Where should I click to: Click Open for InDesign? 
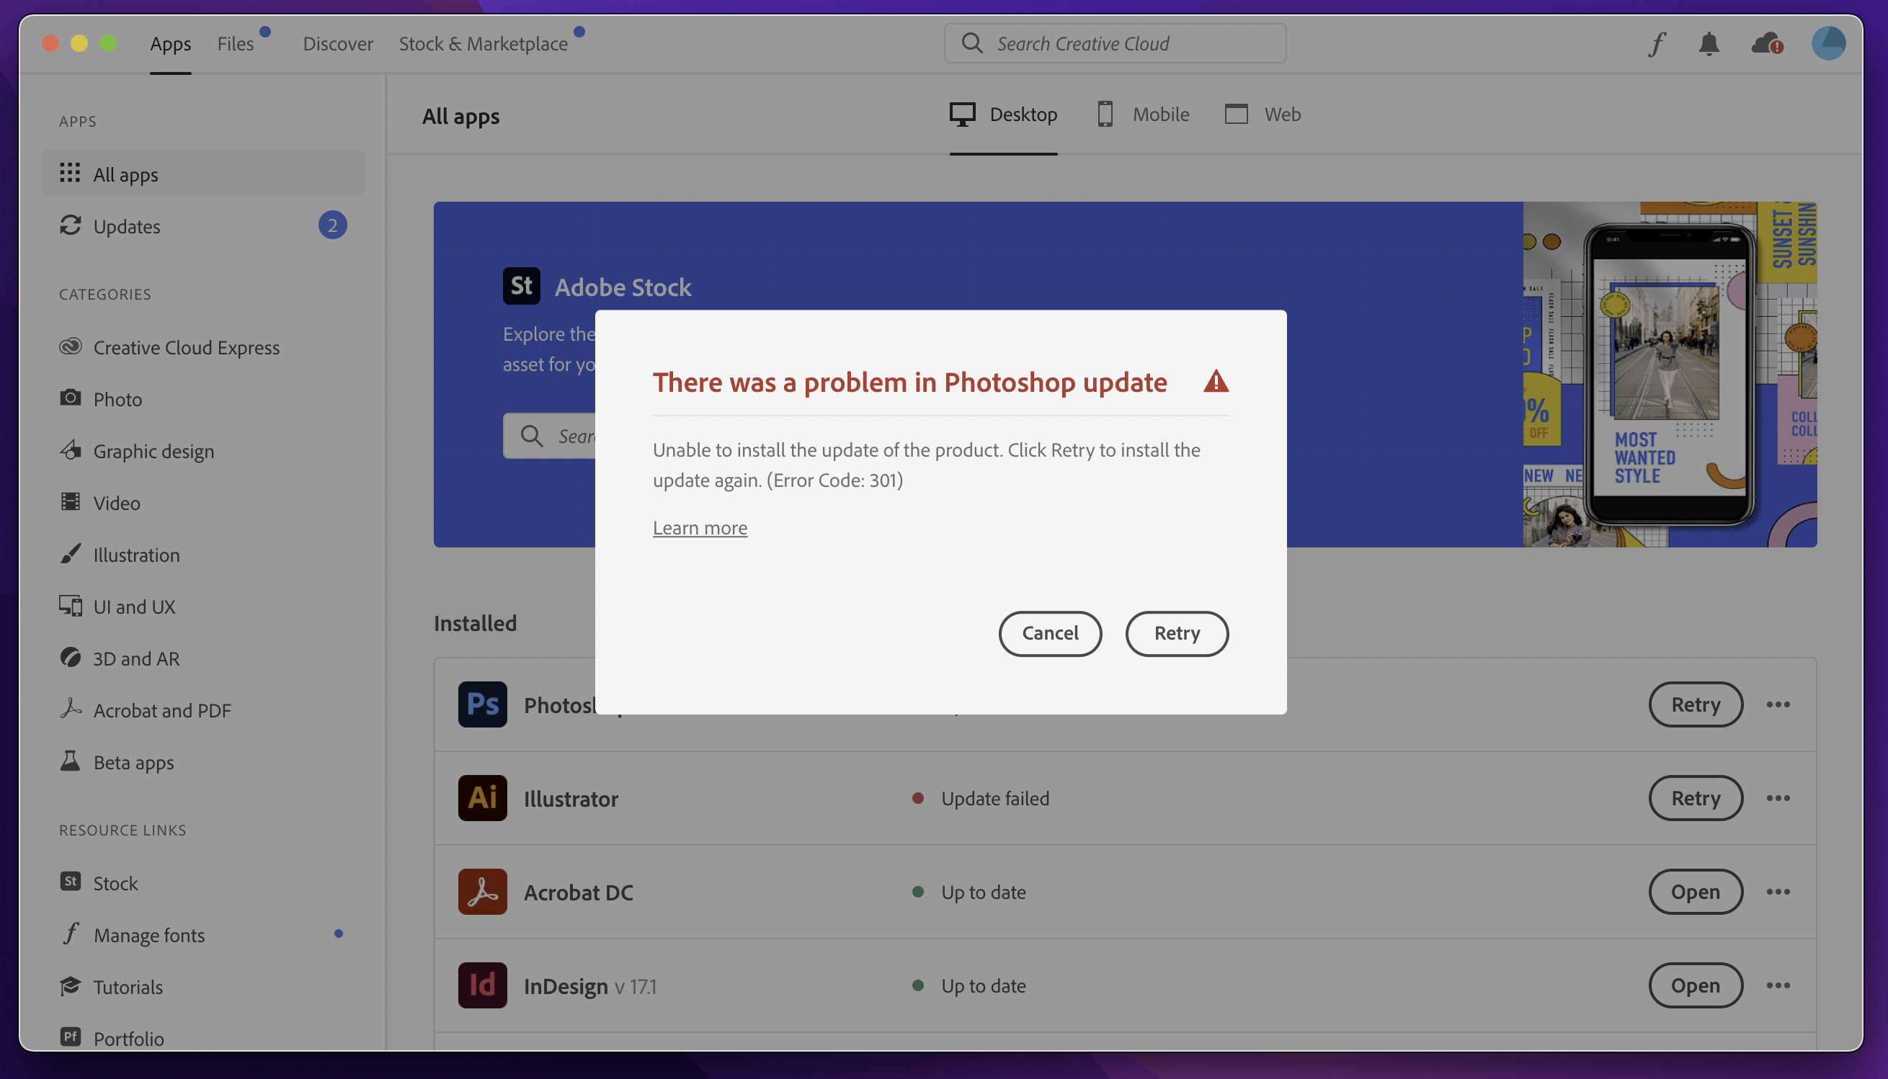tap(1696, 985)
